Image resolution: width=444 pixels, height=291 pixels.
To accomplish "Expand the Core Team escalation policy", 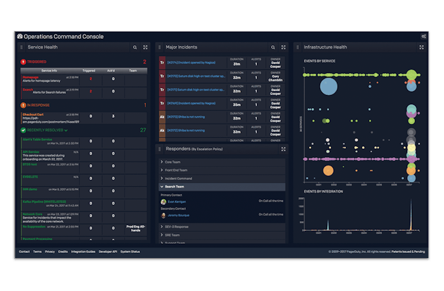I will point(222,162).
